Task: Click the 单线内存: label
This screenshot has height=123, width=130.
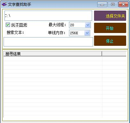Action: coord(57,33)
